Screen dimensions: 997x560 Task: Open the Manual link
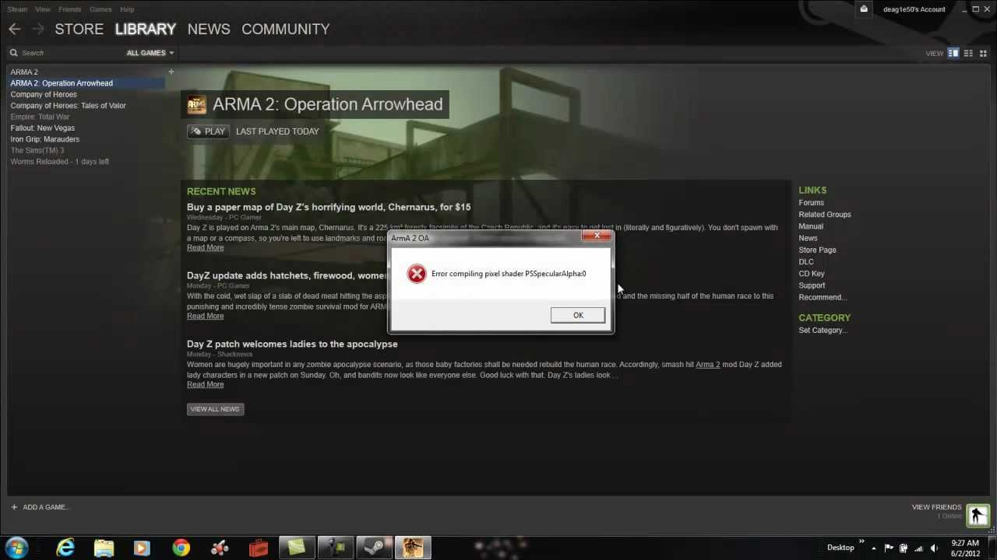[x=811, y=226]
